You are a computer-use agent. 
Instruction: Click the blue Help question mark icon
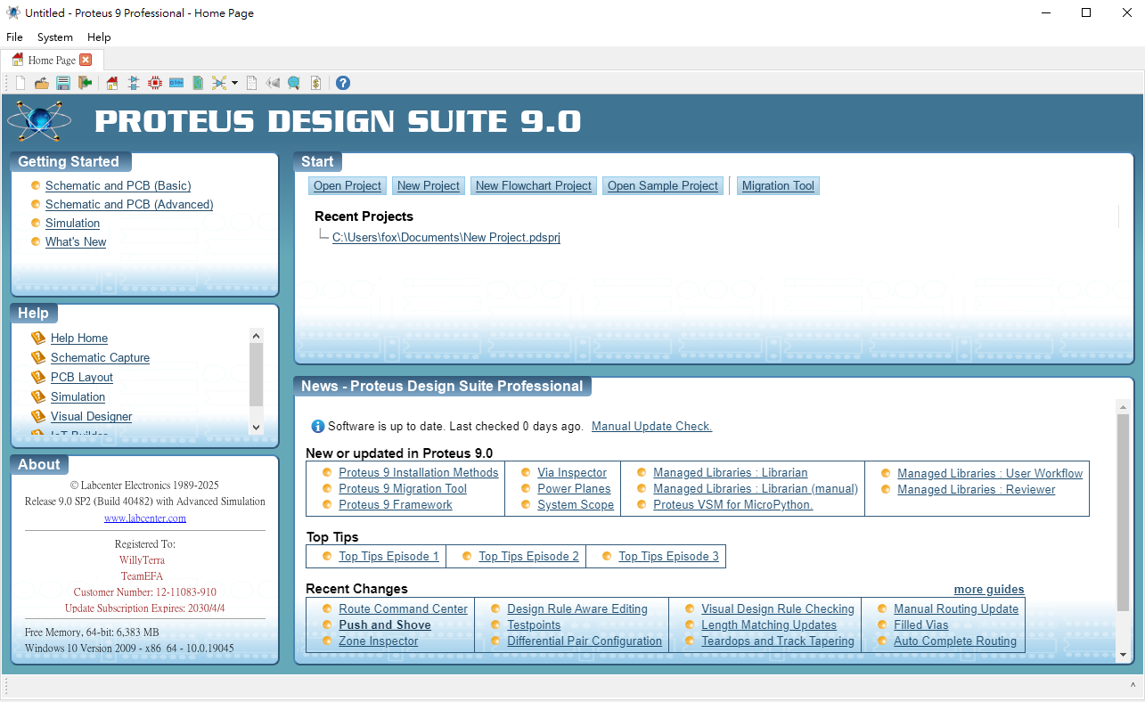(343, 83)
